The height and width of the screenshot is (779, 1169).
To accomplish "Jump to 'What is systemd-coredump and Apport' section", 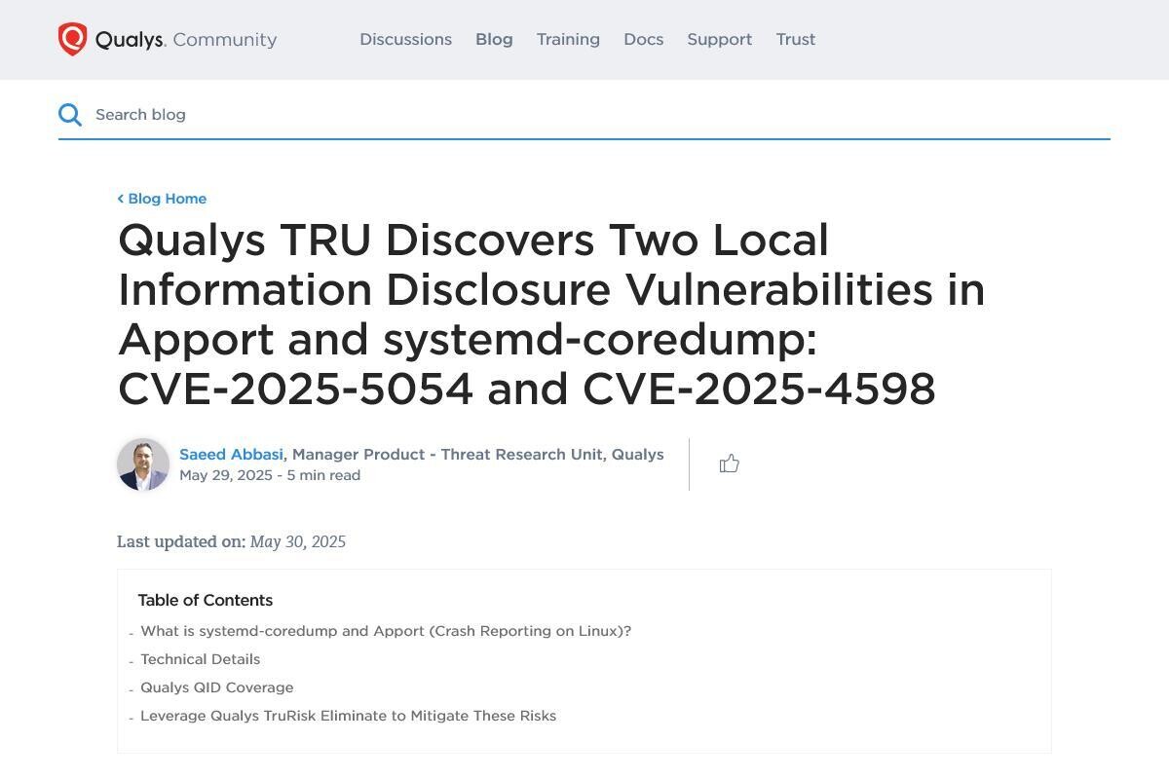I will coord(386,631).
